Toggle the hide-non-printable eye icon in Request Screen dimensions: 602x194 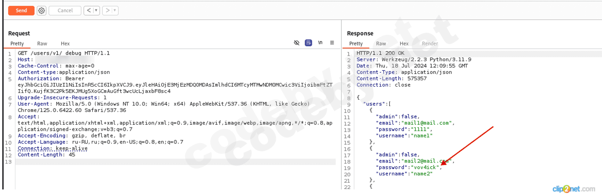[297, 43]
